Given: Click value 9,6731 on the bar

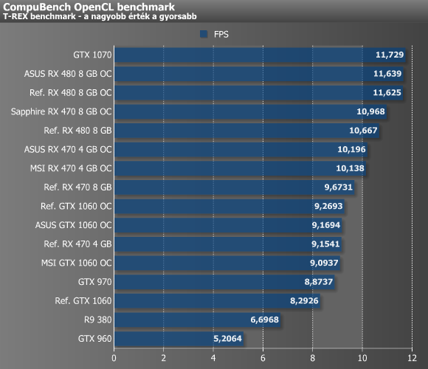Looking at the screenshot, I should pos(339,187).
